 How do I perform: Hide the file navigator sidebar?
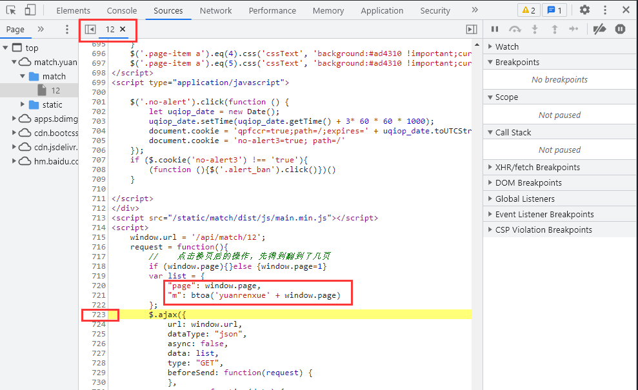point(90,30)
